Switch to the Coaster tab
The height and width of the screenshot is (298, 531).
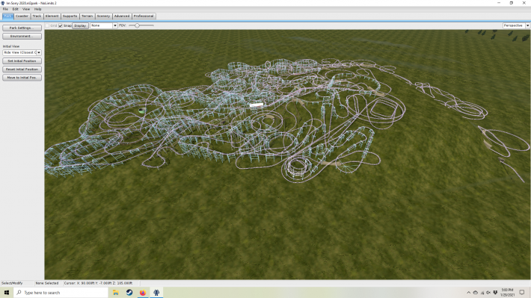[x=22, y=16]
